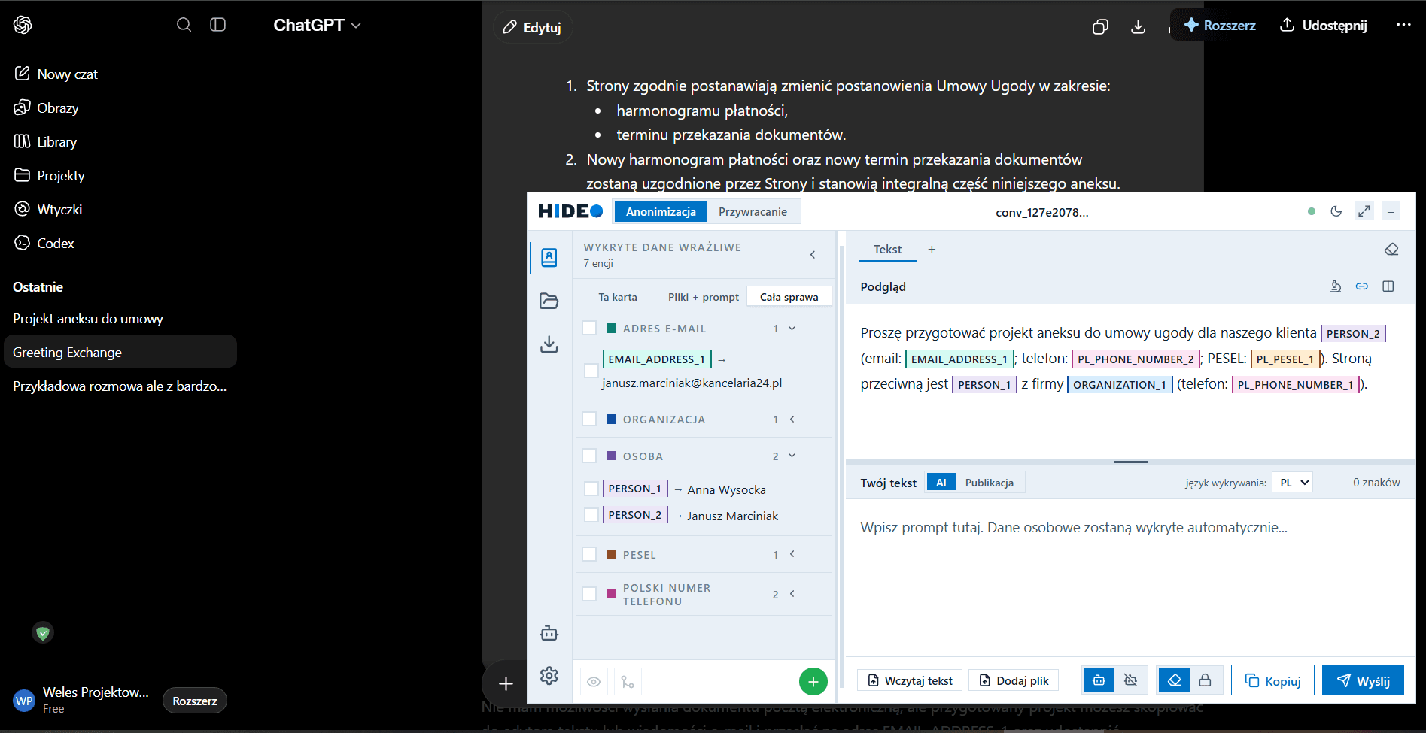Click the green shield badge icon
Screen dimensions: 1426x733
pos(43,633)
